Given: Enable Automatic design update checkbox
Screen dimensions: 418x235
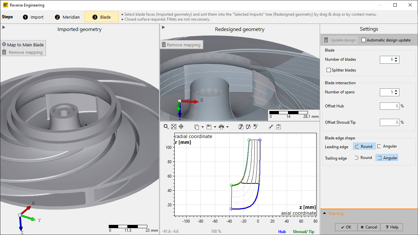Looking at the screenshot, I should [364, 40].
